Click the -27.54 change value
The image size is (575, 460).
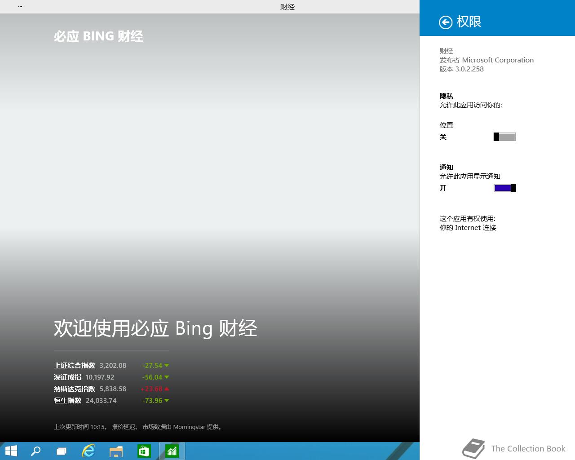[x=152, y=366]
